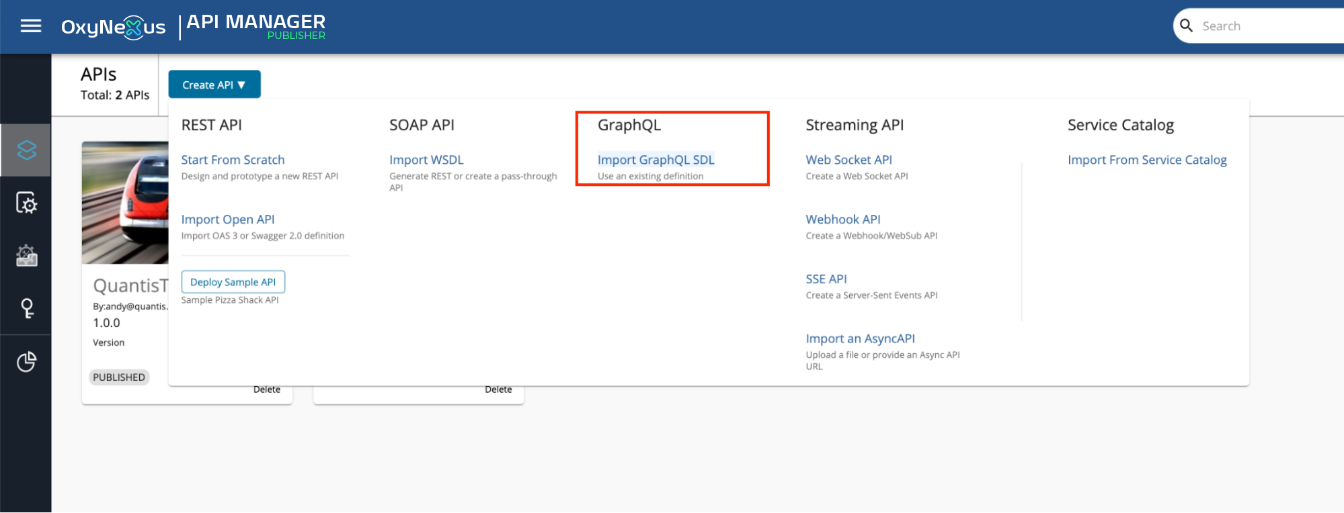The width and height of the screenshot is (1344, 513).
Task: Click the Streaming API heading
Action: (855, 125)
